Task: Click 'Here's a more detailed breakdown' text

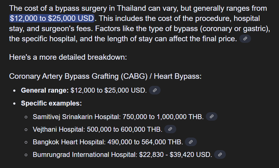Action: [68, 57]
